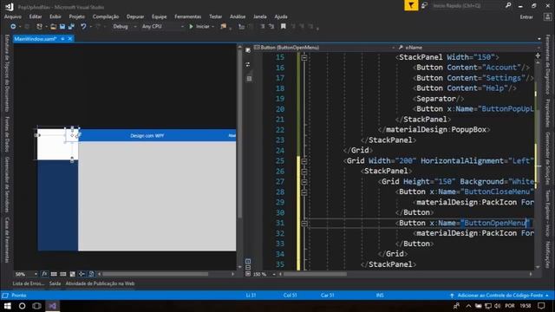This screenshot has width=555, height=312.
Task: Click Adicionar ao Controle do Código-Fonte
Action: pos(500,296)
